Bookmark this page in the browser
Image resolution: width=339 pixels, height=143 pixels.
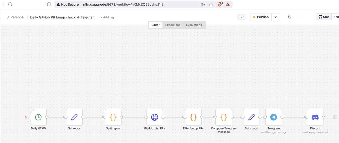(x=49, y=4)
